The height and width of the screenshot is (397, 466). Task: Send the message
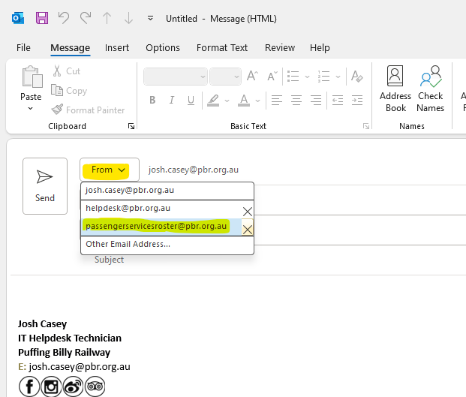coord(45,186)
